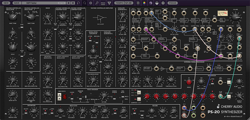The height and width of the screenshot is (120, 250).
Task: Click the SAVE button
Action: (17, 3)
